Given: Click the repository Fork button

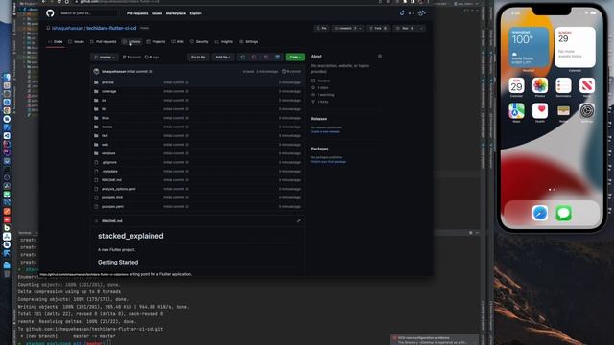Looking at the screenshot, I should point(378,28).
